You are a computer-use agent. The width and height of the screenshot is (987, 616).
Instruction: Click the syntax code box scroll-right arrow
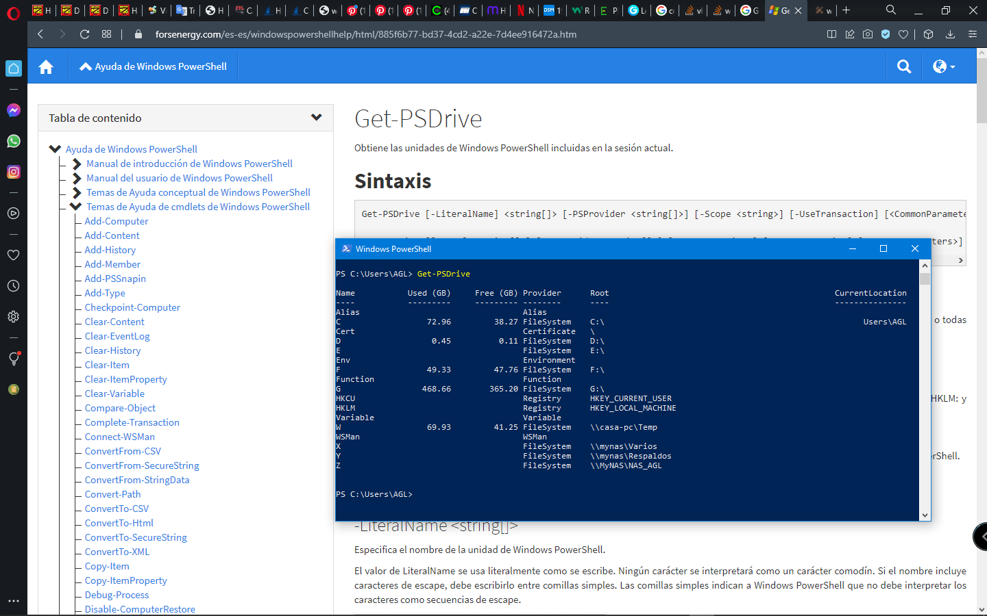960,260
